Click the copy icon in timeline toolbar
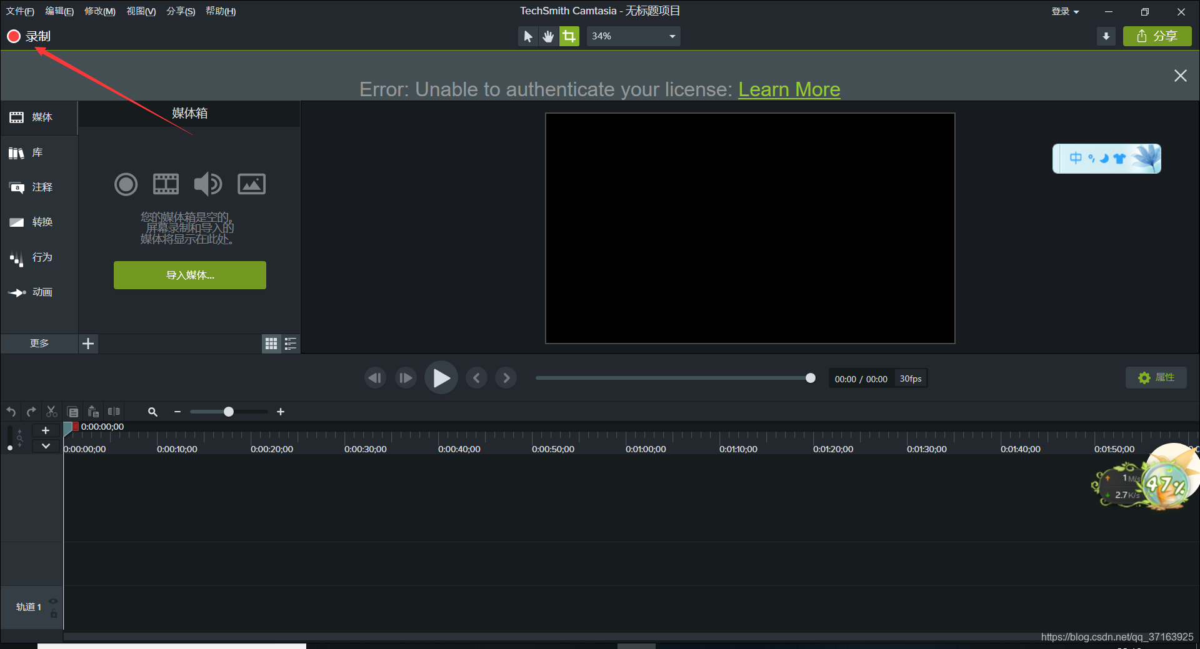Viewport: 1200px width, 649px height. pos(72,412)
